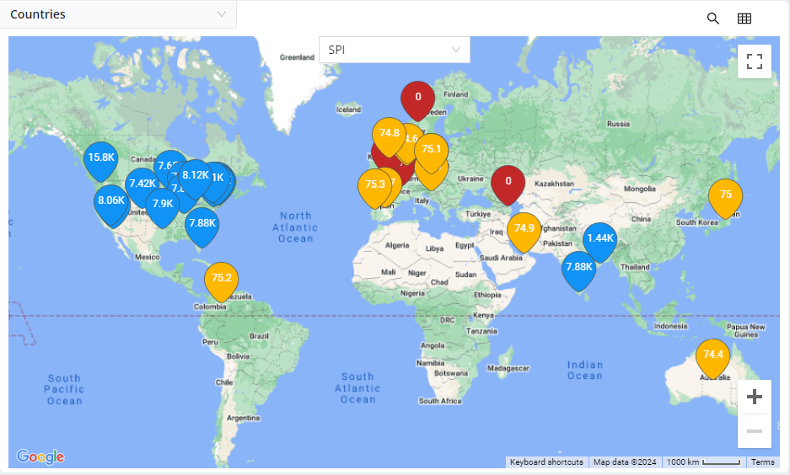This screenshot has height=475, width=790.
Task: Open the map Terms link
Action: pyautogui.click(x=762, y=462)
